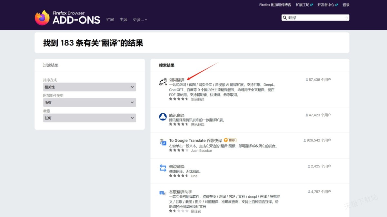Image resolution: width=387 pixels, height=217 pixels.
Task: Open the 附加组件类型 type dropdown
Action: tap(89, 103)
